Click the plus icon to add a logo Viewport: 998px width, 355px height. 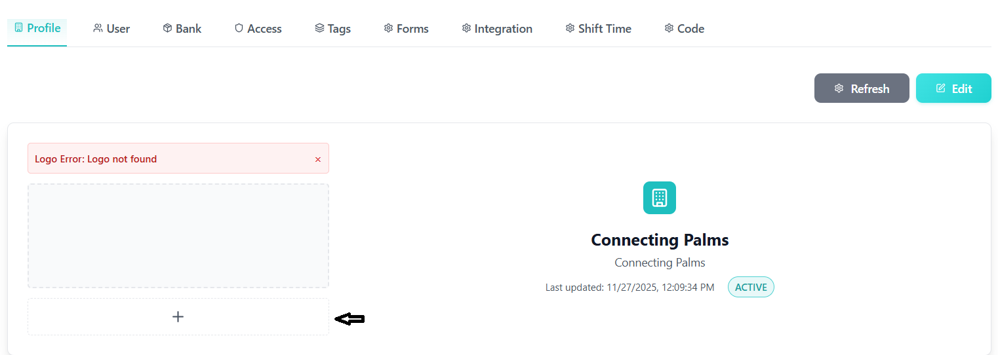178,317
